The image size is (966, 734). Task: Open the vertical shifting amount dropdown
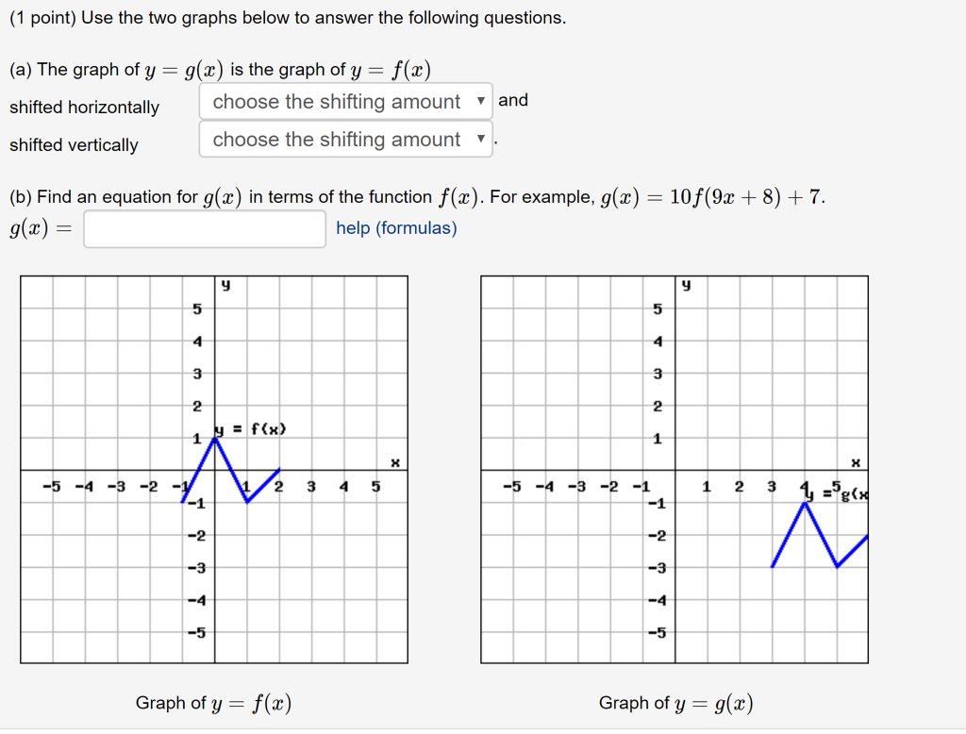click(x=344, y=139)
